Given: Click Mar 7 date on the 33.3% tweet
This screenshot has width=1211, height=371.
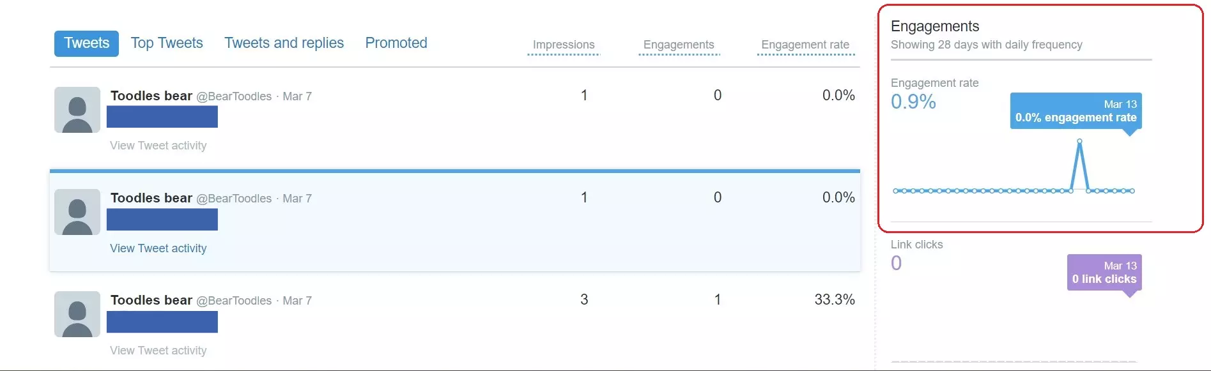Looking at the screenshot, I should point(297,301).
